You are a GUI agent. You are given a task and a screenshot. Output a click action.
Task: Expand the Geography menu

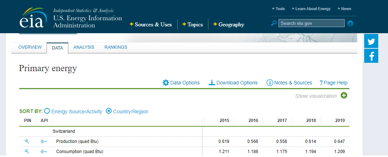point(229,25)
